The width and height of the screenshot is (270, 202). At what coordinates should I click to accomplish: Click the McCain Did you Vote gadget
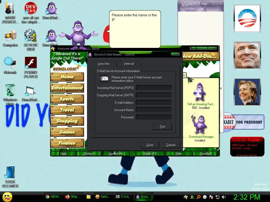tap(247, 55)
